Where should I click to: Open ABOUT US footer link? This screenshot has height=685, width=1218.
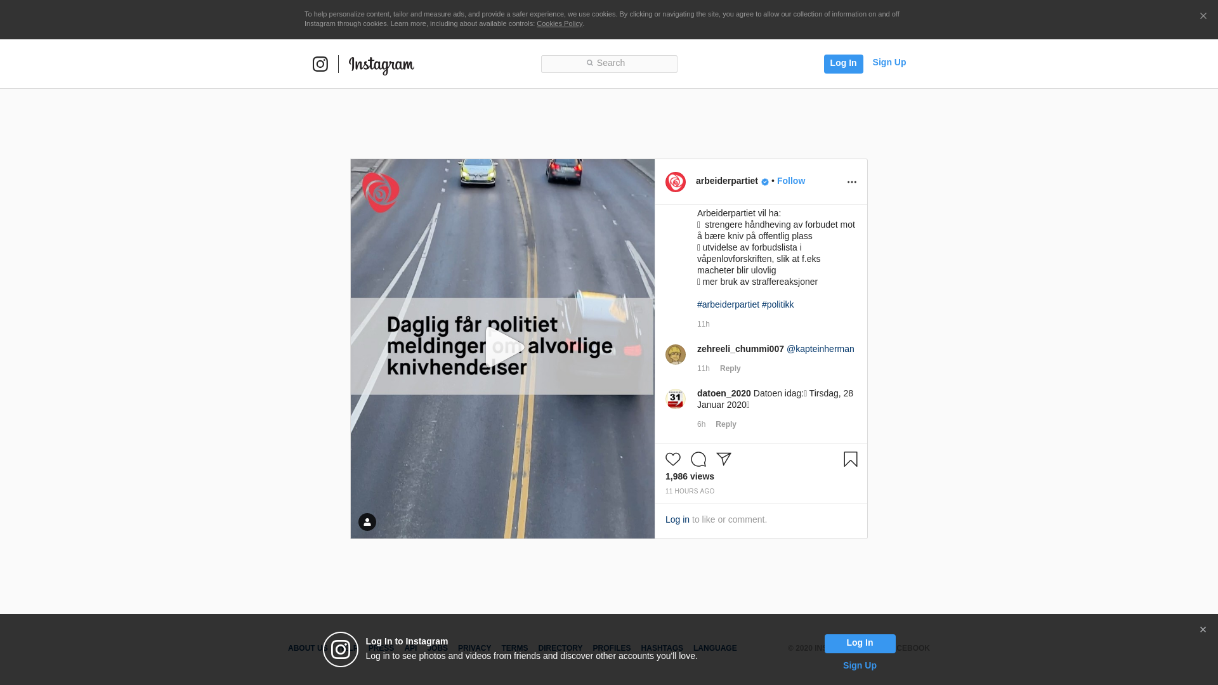tap(308, 648)
